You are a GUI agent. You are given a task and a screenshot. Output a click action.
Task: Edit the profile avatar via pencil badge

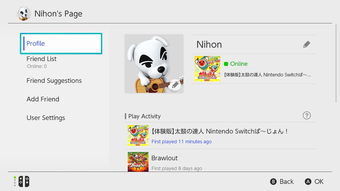[175, 85]
